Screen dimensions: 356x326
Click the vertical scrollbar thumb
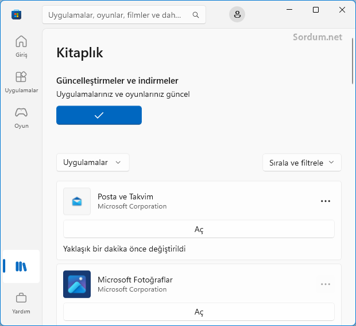coord(353,61)
